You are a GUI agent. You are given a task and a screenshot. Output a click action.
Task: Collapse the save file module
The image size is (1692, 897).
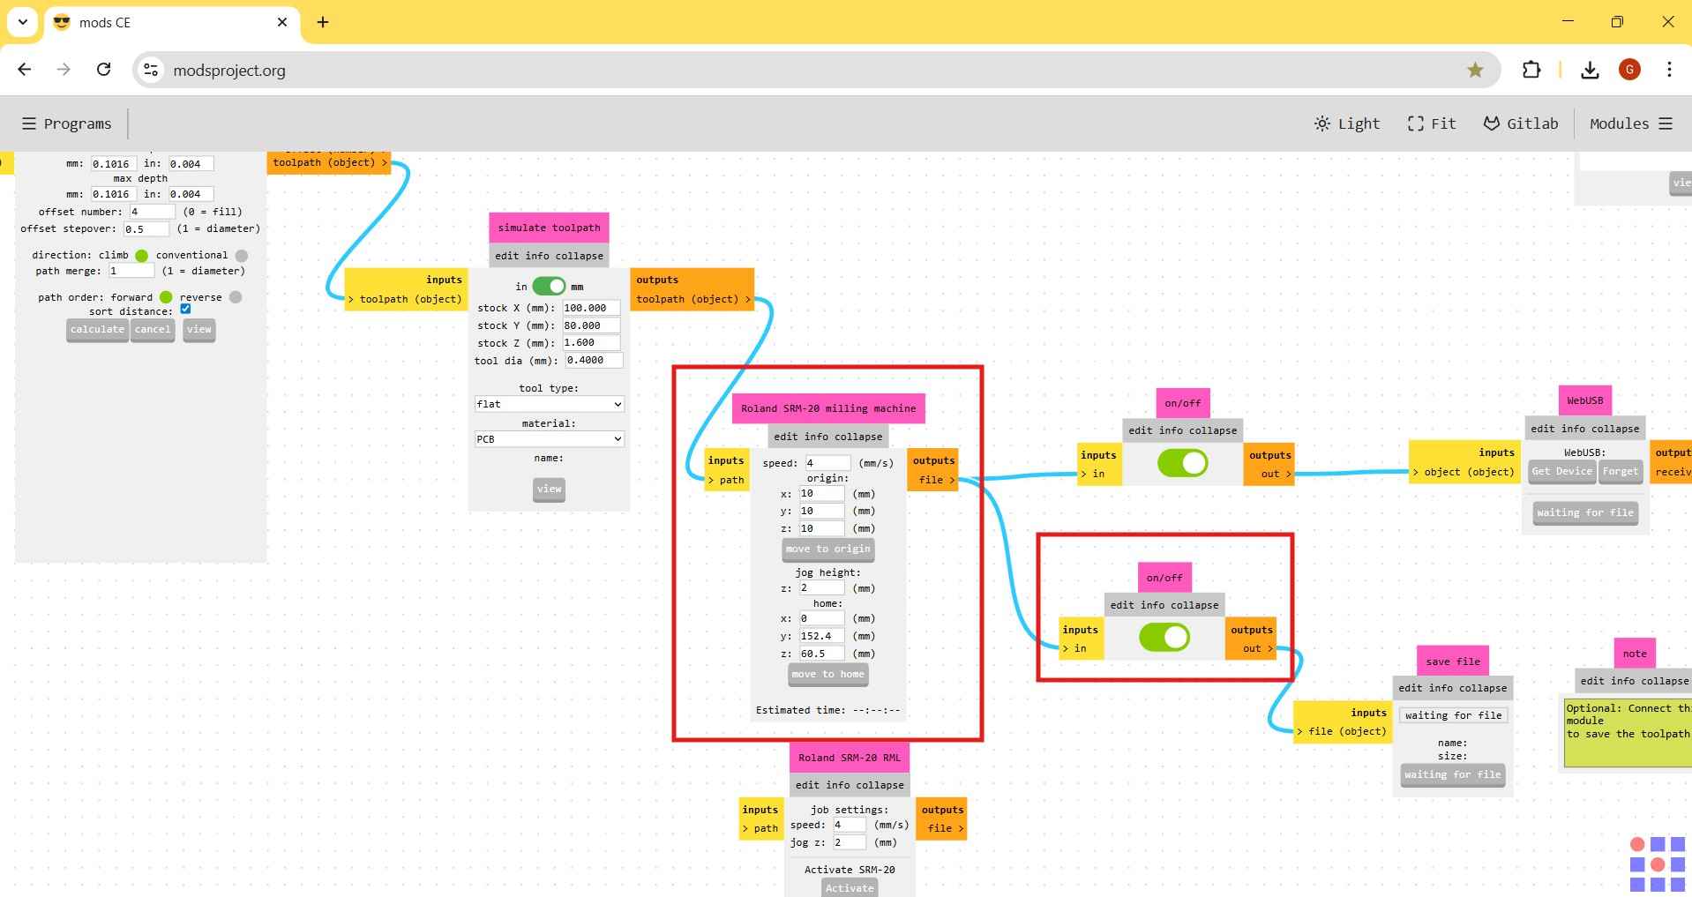click(x=1485, y=688)
